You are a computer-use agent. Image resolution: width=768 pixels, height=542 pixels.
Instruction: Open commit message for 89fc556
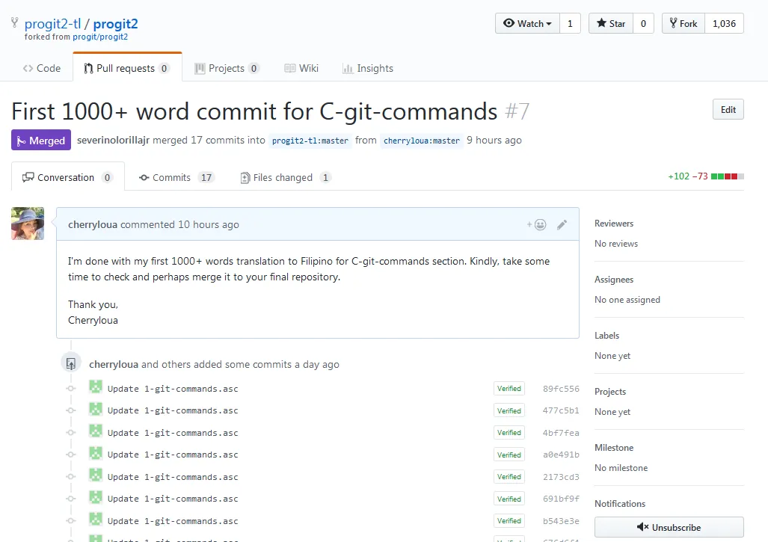(x=173, y=389)
